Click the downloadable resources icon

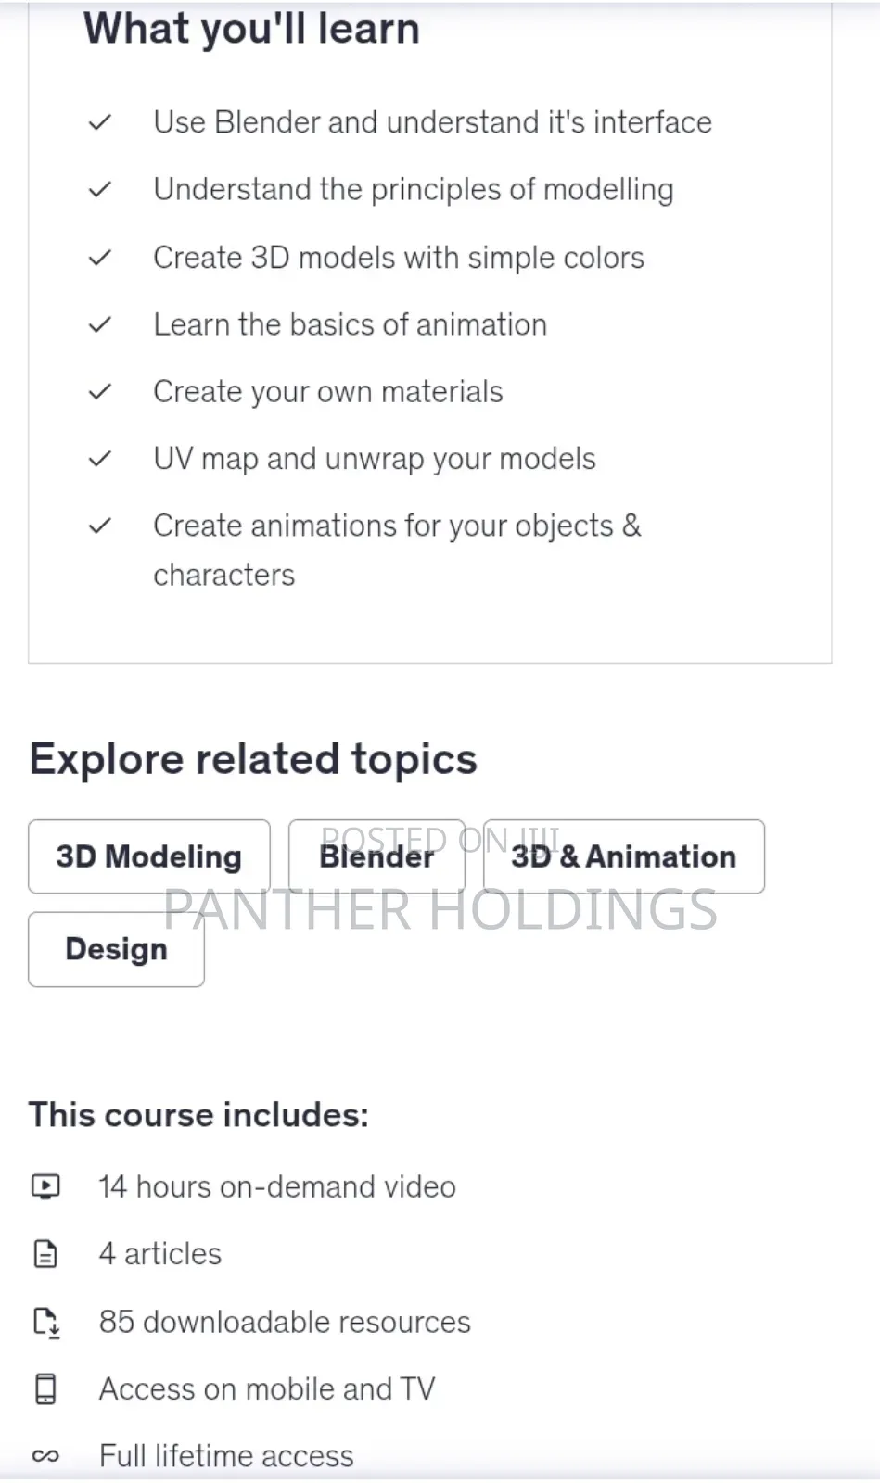[x=45, y=1322]
